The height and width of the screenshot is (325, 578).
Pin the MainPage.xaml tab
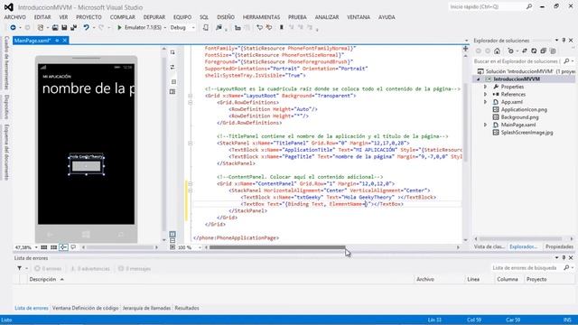click(x=57, y=40)
